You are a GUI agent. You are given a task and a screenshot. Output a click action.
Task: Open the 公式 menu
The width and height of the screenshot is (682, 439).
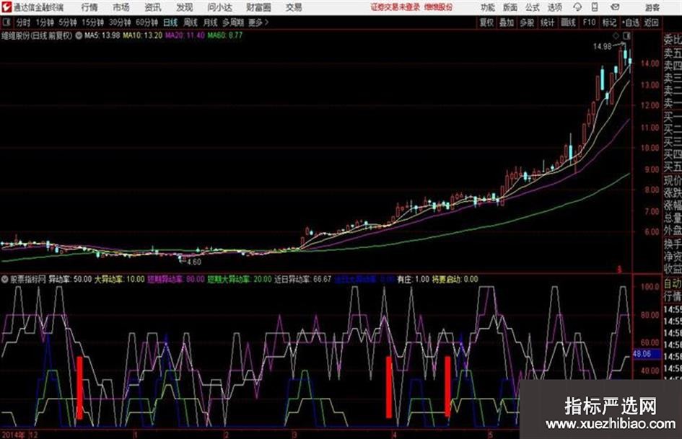532,7
